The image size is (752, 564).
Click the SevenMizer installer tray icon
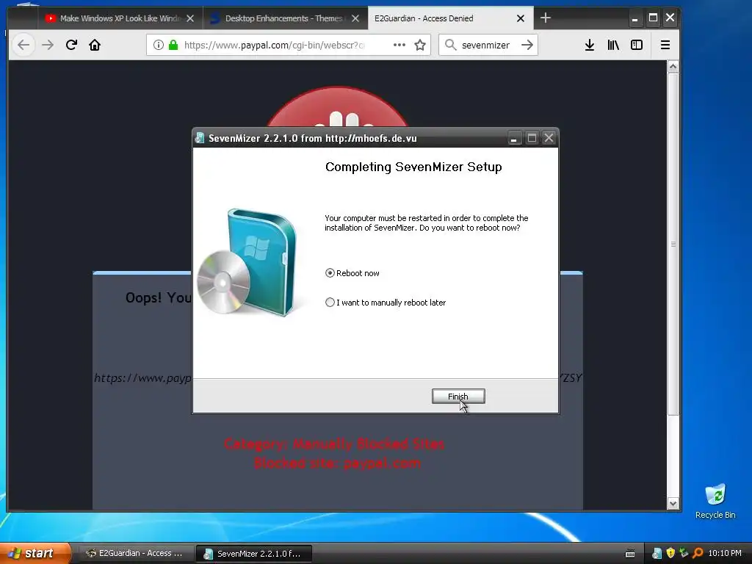657,554
